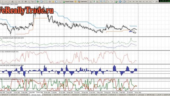Open the arrows objects dropdown
The width and height of the screenshot is (170, 96).
[33, 2]
